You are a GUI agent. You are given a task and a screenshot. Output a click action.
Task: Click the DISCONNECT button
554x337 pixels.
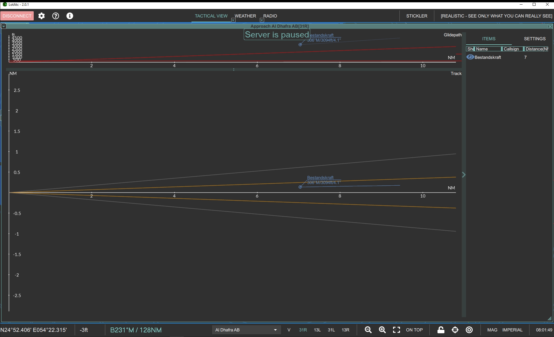point(17,16)
